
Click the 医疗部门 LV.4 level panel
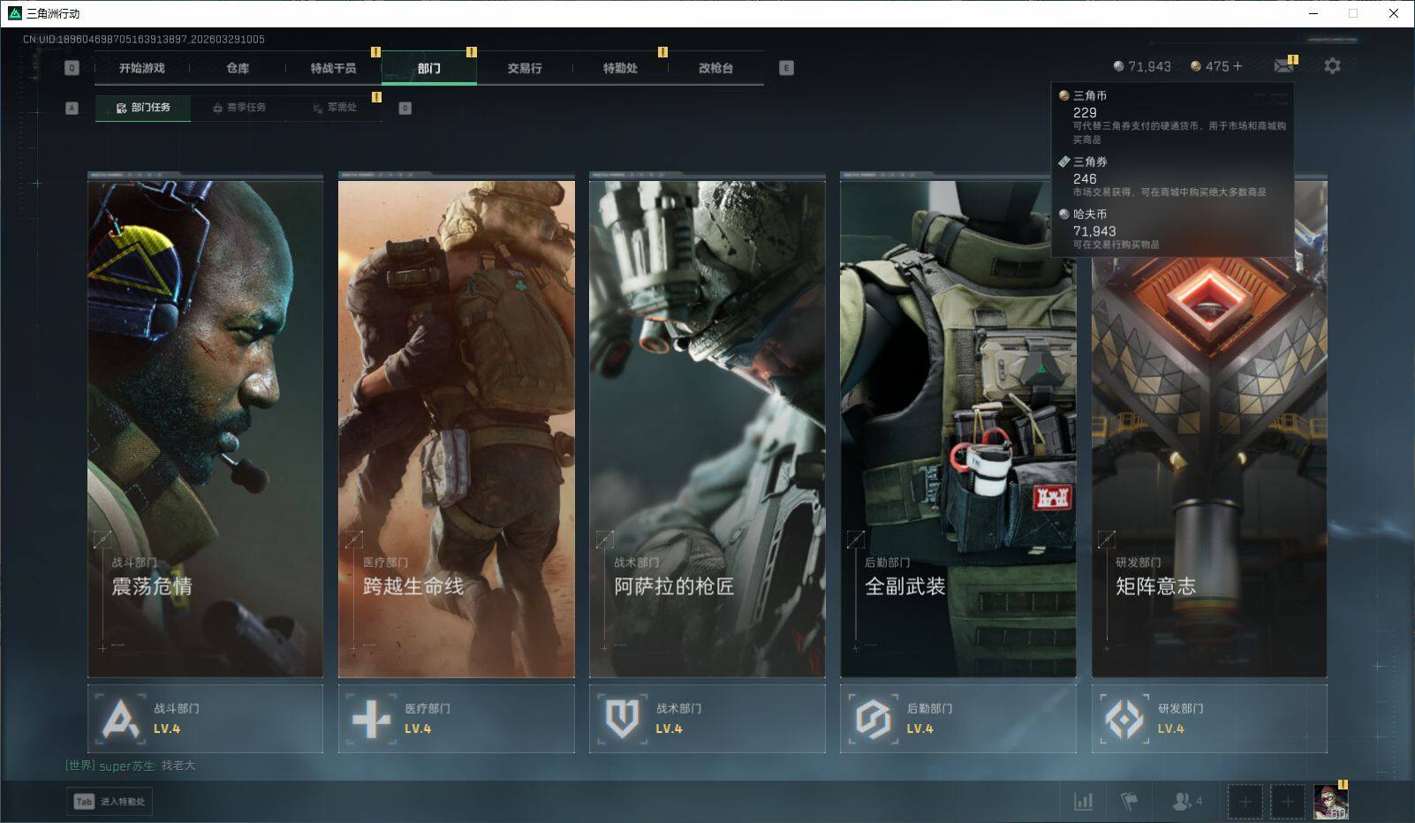(x=457, y=719)
